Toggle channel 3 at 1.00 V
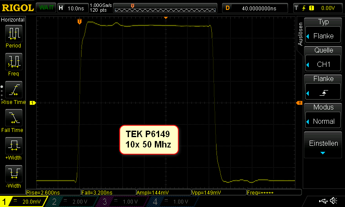 [x=122, y=201]
